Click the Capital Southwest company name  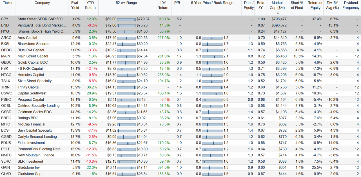32,93
